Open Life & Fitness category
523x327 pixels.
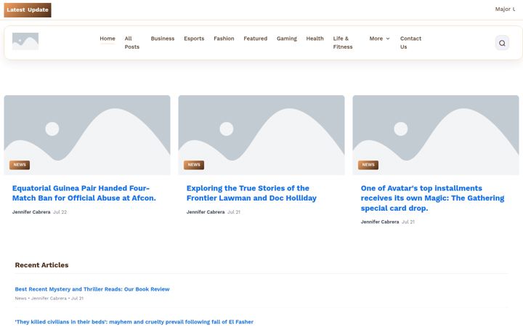[343, 43]
